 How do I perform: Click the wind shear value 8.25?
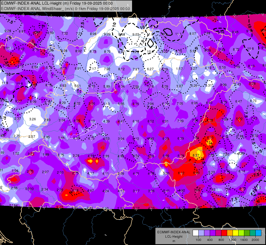click(240, 154)
